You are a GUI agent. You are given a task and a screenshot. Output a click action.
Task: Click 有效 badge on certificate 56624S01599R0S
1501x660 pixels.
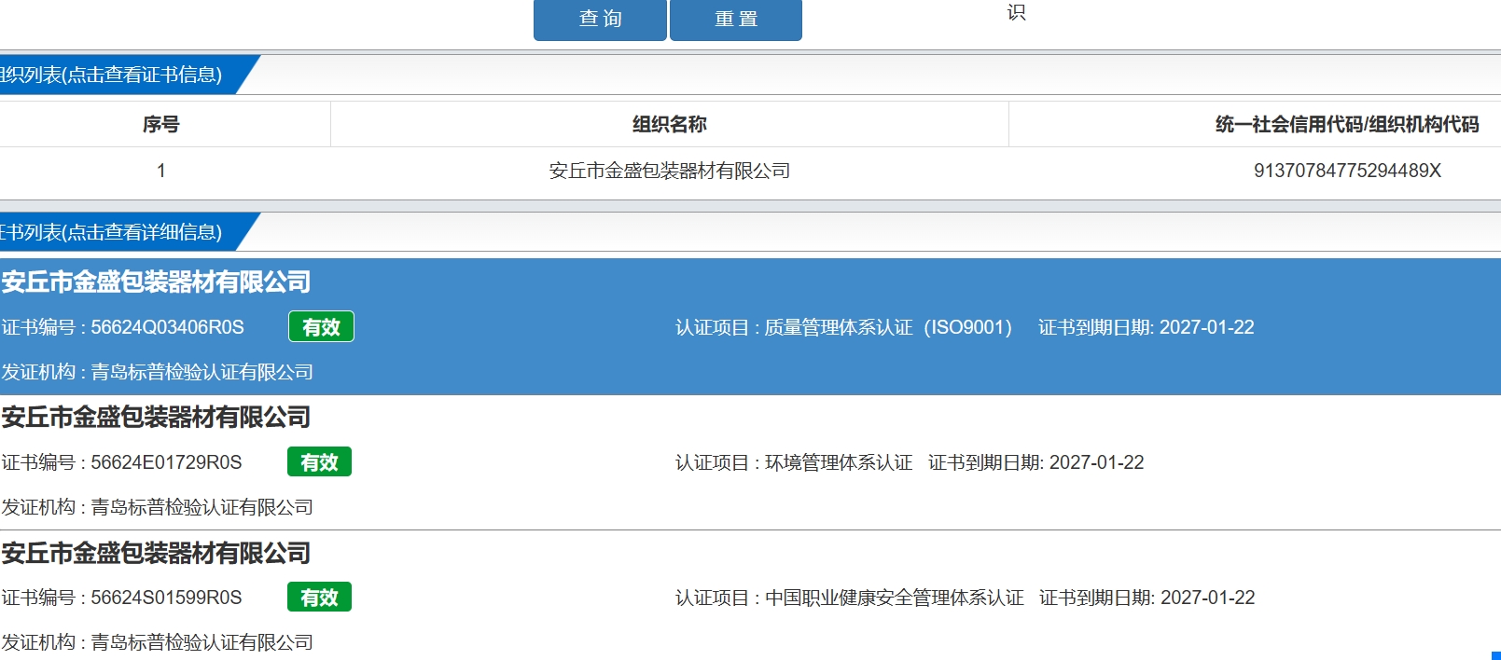pyautogui.click(x=319, y=598)
